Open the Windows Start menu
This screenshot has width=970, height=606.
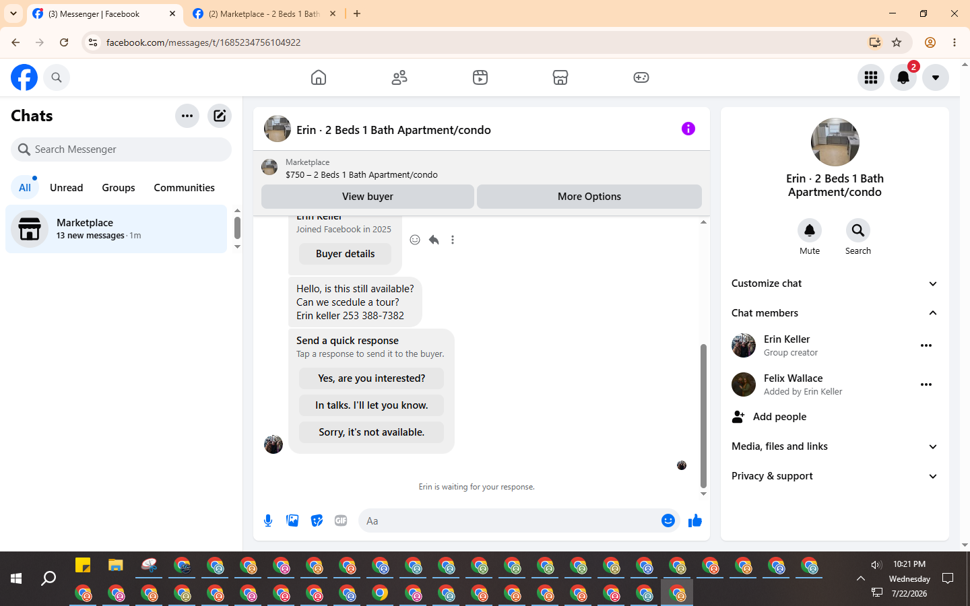coord(16,578)
